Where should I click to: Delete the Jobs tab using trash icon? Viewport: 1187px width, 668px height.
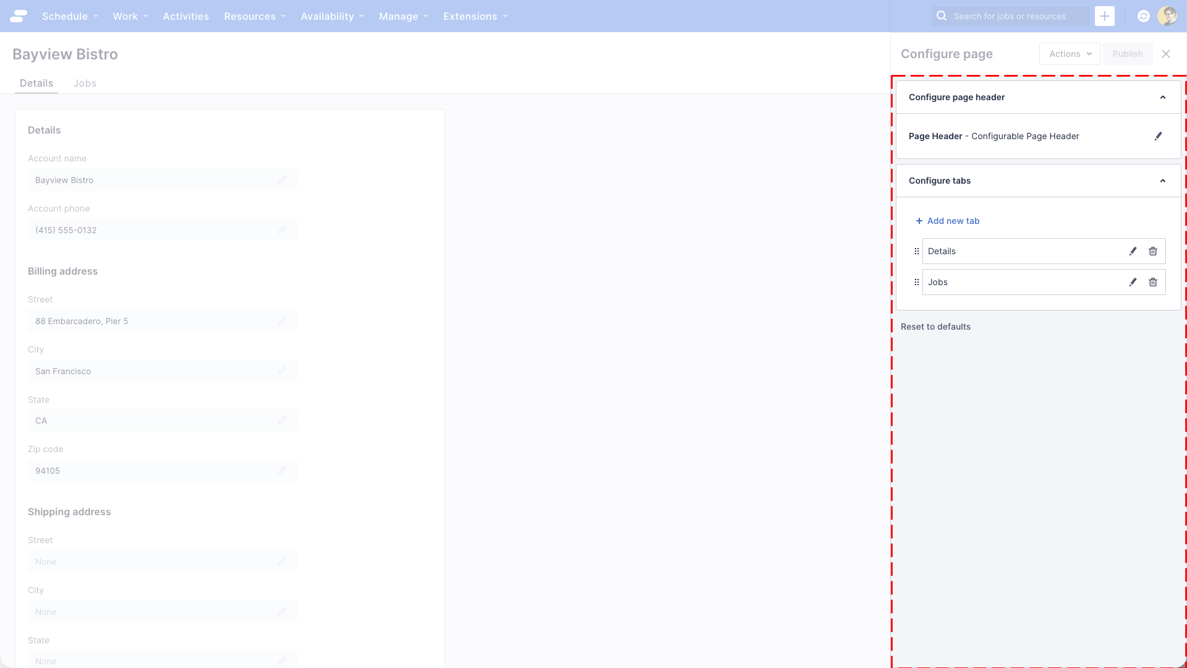coord(1153,282)
